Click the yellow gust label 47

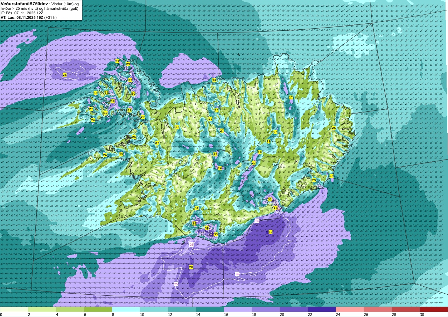point(275,208)
